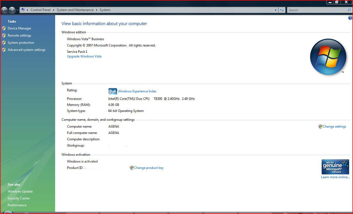Click AGENA in the Full computer name row
The width and height of the screenshot is (353, 214).
tap(114, 133)
